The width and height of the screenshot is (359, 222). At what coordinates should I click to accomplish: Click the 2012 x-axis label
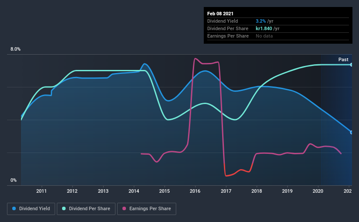[x=72, y=191]
